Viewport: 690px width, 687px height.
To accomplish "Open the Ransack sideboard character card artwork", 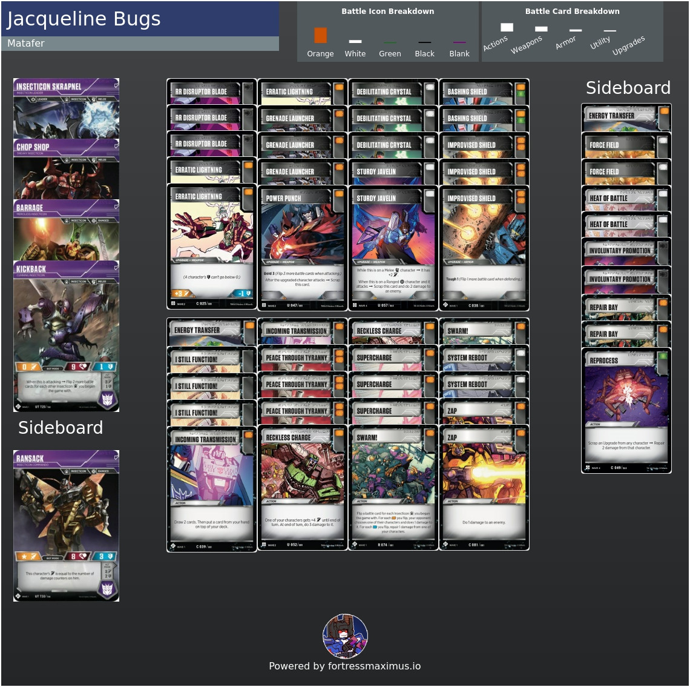I will pyautogui.click(x=66, y=511).
